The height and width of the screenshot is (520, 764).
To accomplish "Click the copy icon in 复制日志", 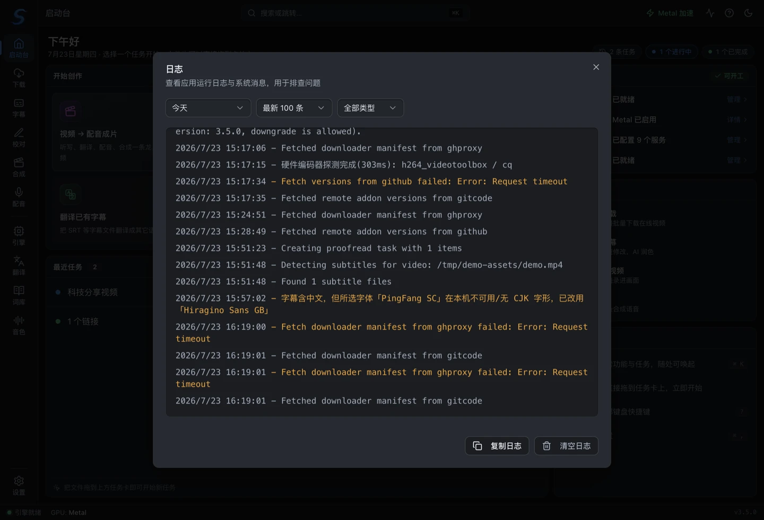I will click(477, 446).
